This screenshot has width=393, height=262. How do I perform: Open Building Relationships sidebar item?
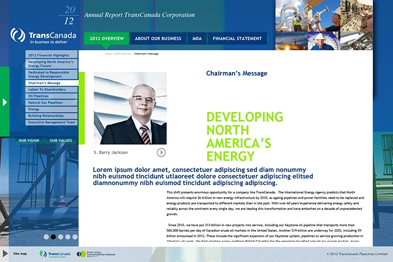tap(51, 116)
